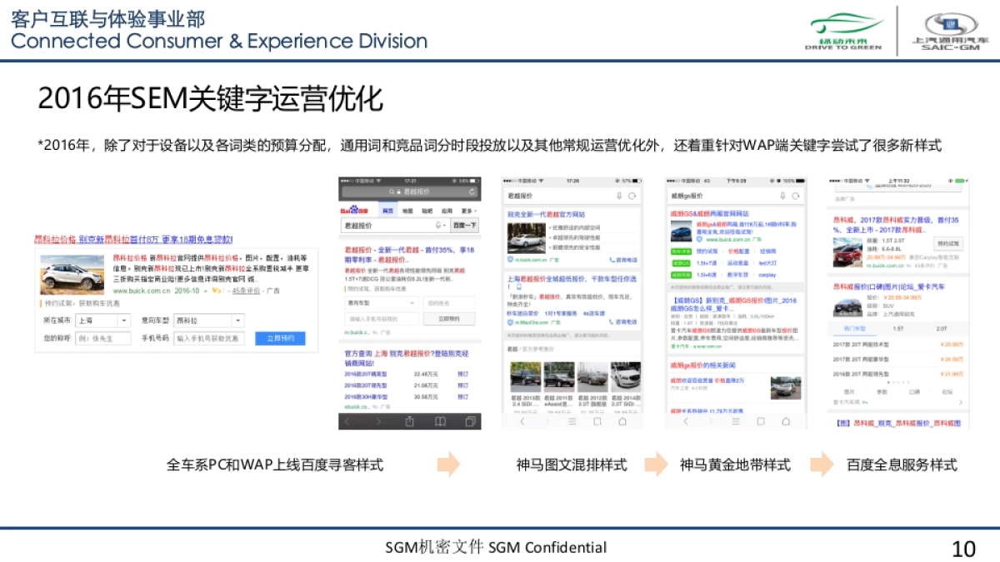Expand the 意向车型 dropdown on the mobile booking form
The image size is (1000, 562).
[384, 301]
